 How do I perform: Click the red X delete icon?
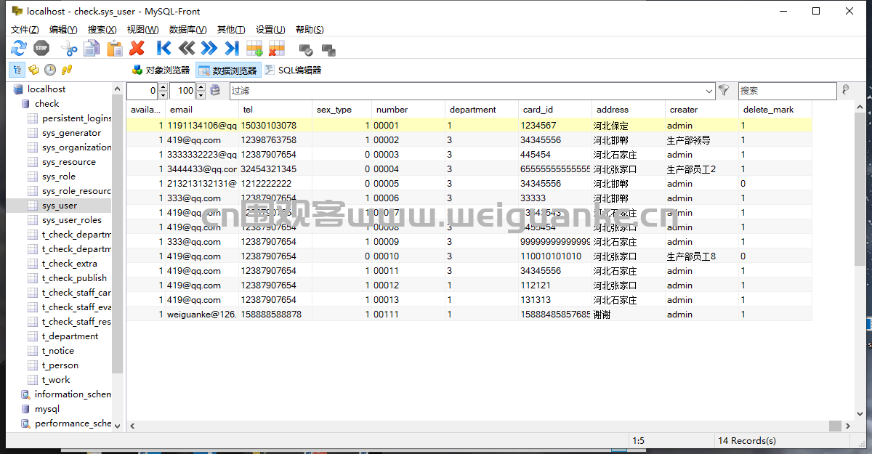(x=137, y=49)
